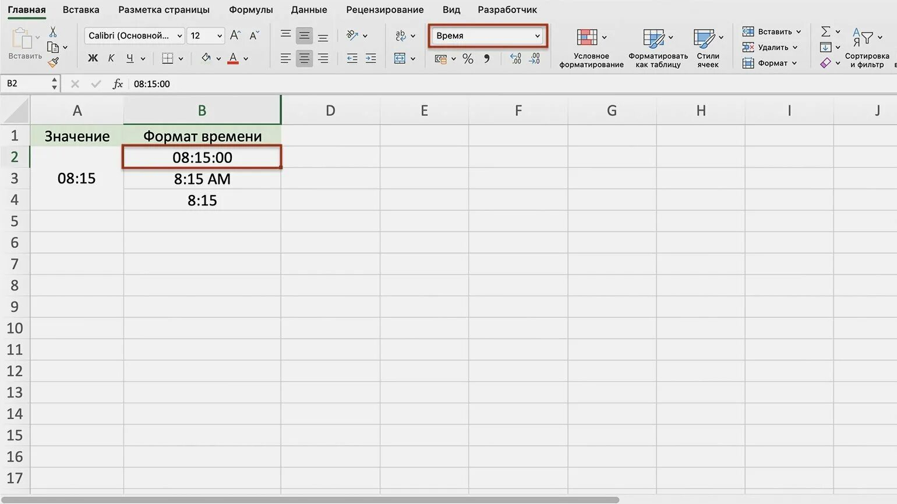The width and height of the screenshot is (897, 504).
Task: Switch to the Вставка tab
Action: click(81, 10)
